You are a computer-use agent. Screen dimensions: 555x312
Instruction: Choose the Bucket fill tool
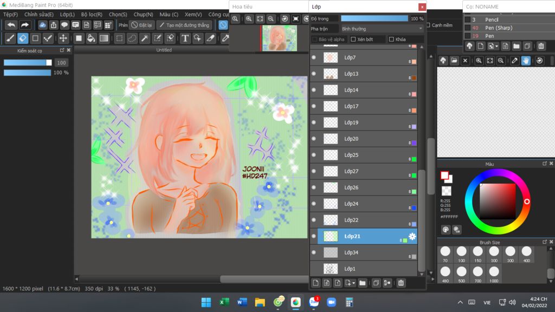pos(91,38)
